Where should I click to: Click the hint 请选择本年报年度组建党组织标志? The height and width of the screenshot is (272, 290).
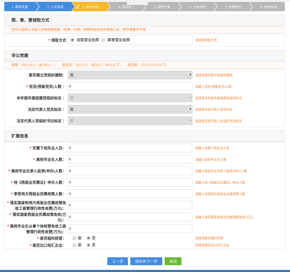(218, 98)
